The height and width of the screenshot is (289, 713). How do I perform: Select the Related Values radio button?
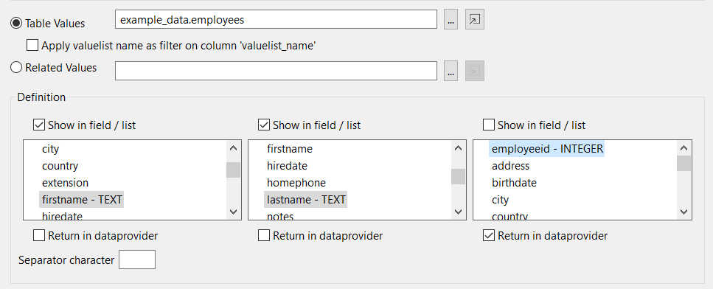16,68
